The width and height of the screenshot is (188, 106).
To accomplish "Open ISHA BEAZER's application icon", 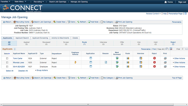I will (91, 66).
